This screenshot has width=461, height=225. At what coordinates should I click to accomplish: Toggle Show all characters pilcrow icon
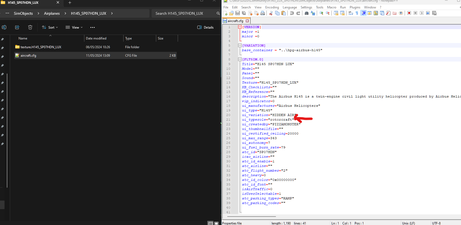[x=357, y=13]
